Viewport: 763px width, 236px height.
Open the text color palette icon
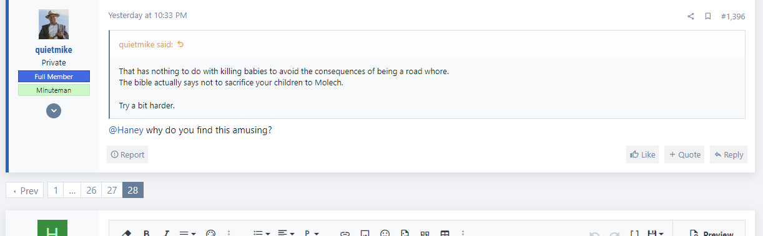click(x=210, y=234)
